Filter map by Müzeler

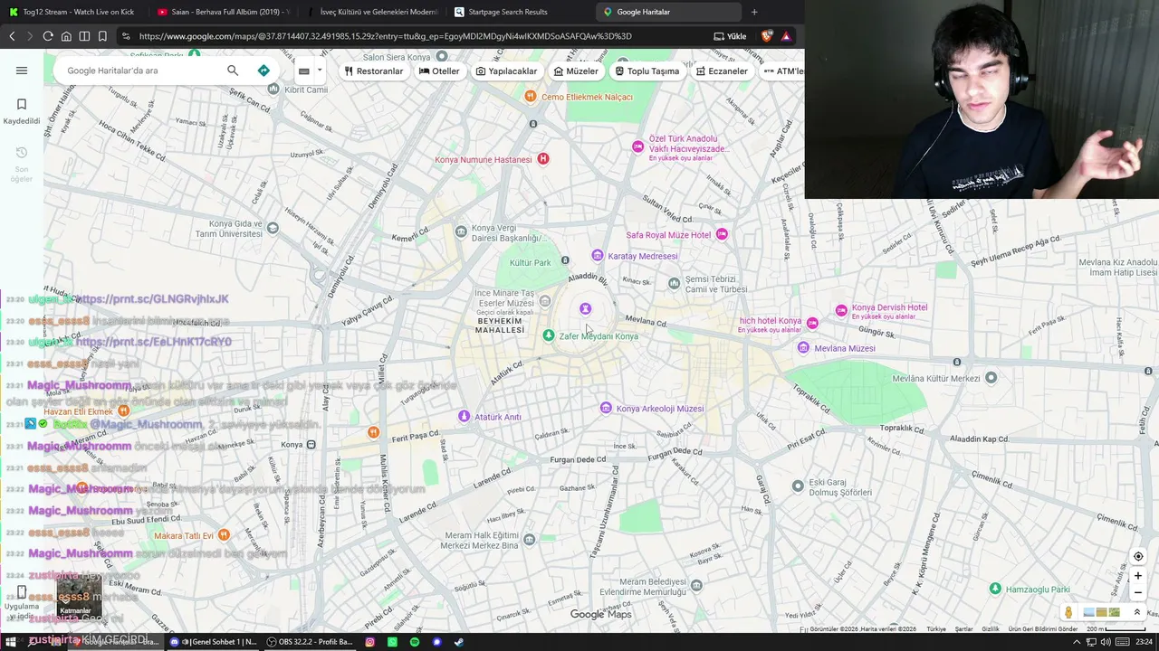pyautogui.click(x=576, y=71)
